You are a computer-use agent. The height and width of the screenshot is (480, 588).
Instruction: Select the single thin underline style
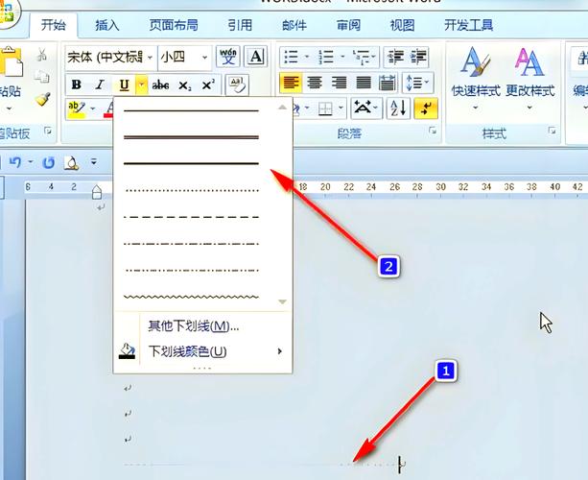point(191,110)
